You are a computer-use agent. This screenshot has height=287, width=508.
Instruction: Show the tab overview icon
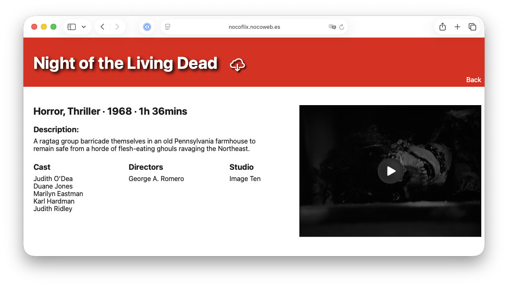pyautogui.click(x=473, y=27)
